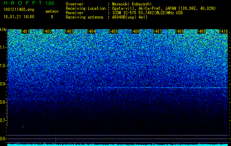Select the 0.8 frequency axis label
This screenshot has width=231, height=146.
pyautogui.click(x=3, y=102)
